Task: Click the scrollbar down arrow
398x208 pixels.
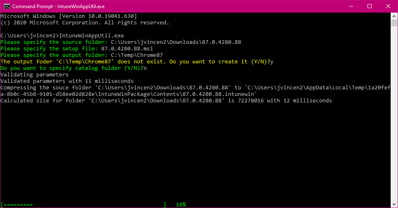Action: (394, 204)
